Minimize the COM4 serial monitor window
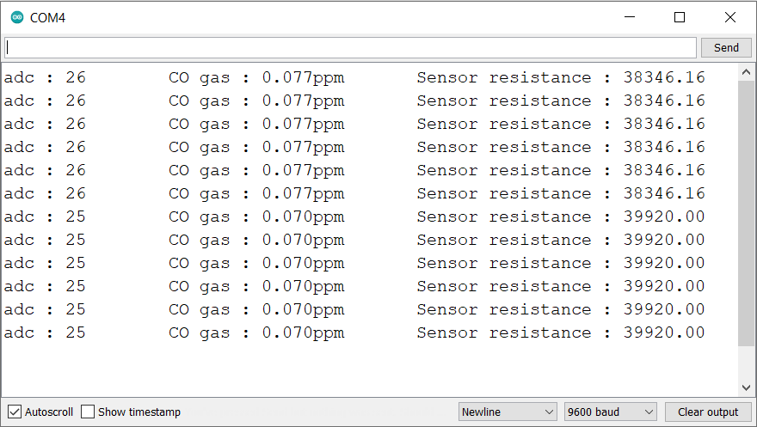Viewport: 757px width, 427px height. pyautogui.click(x=630, y=17)
